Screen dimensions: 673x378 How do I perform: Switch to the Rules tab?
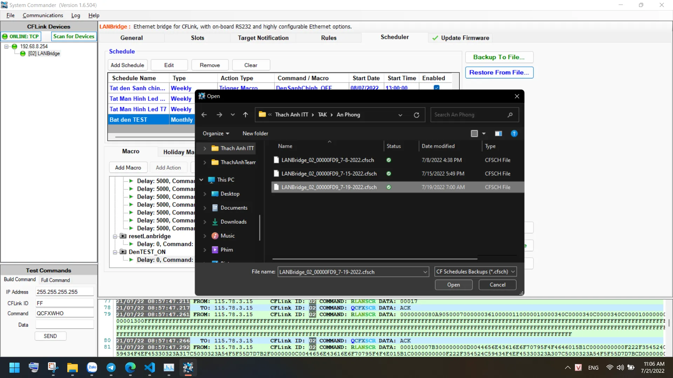coord(328,38)
